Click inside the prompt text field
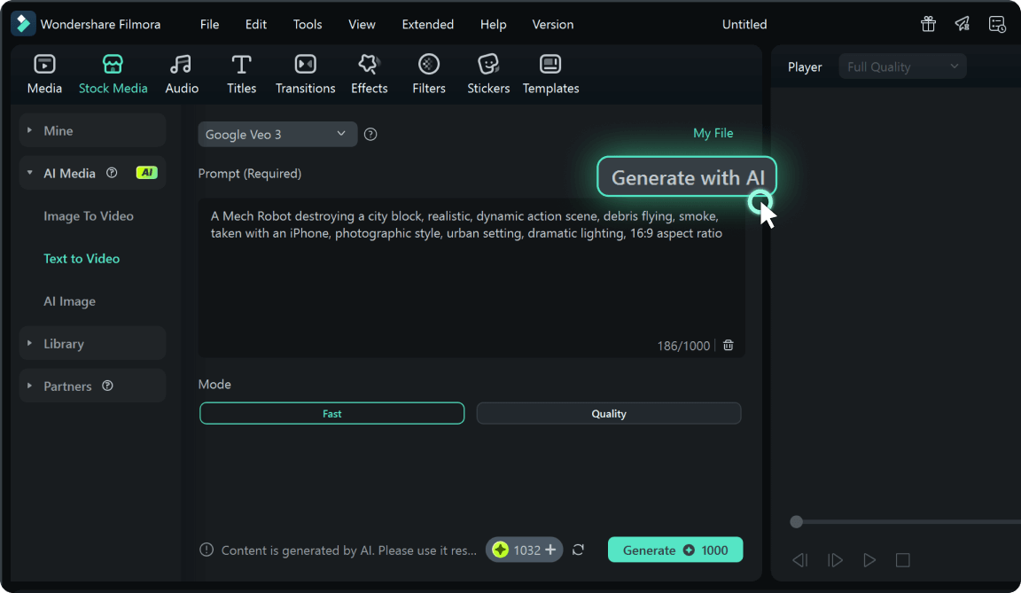This screenshot has width=1021, height=593. tap(472, 278)
